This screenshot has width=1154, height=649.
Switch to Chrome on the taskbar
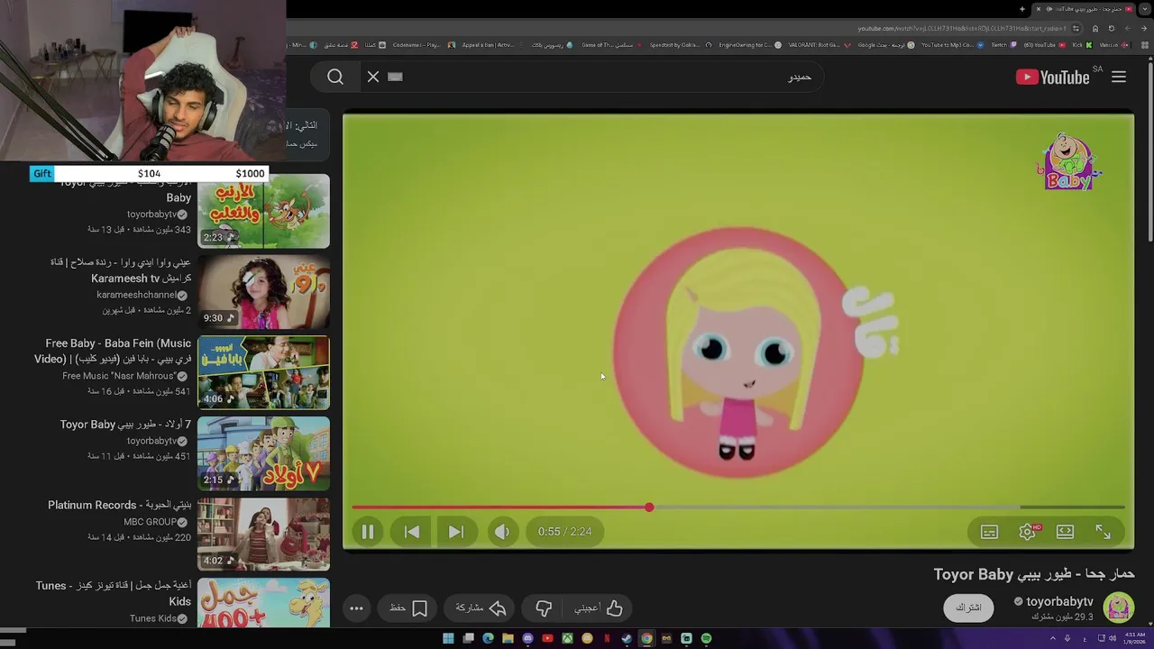(646, 638)
